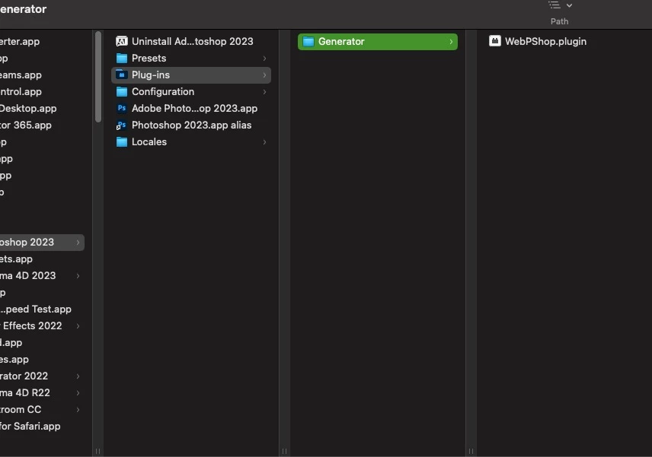The width and height of the screenshot is (652, 457).
Task: Click the Plug-ins folder icon
Action: click(121, 75)
